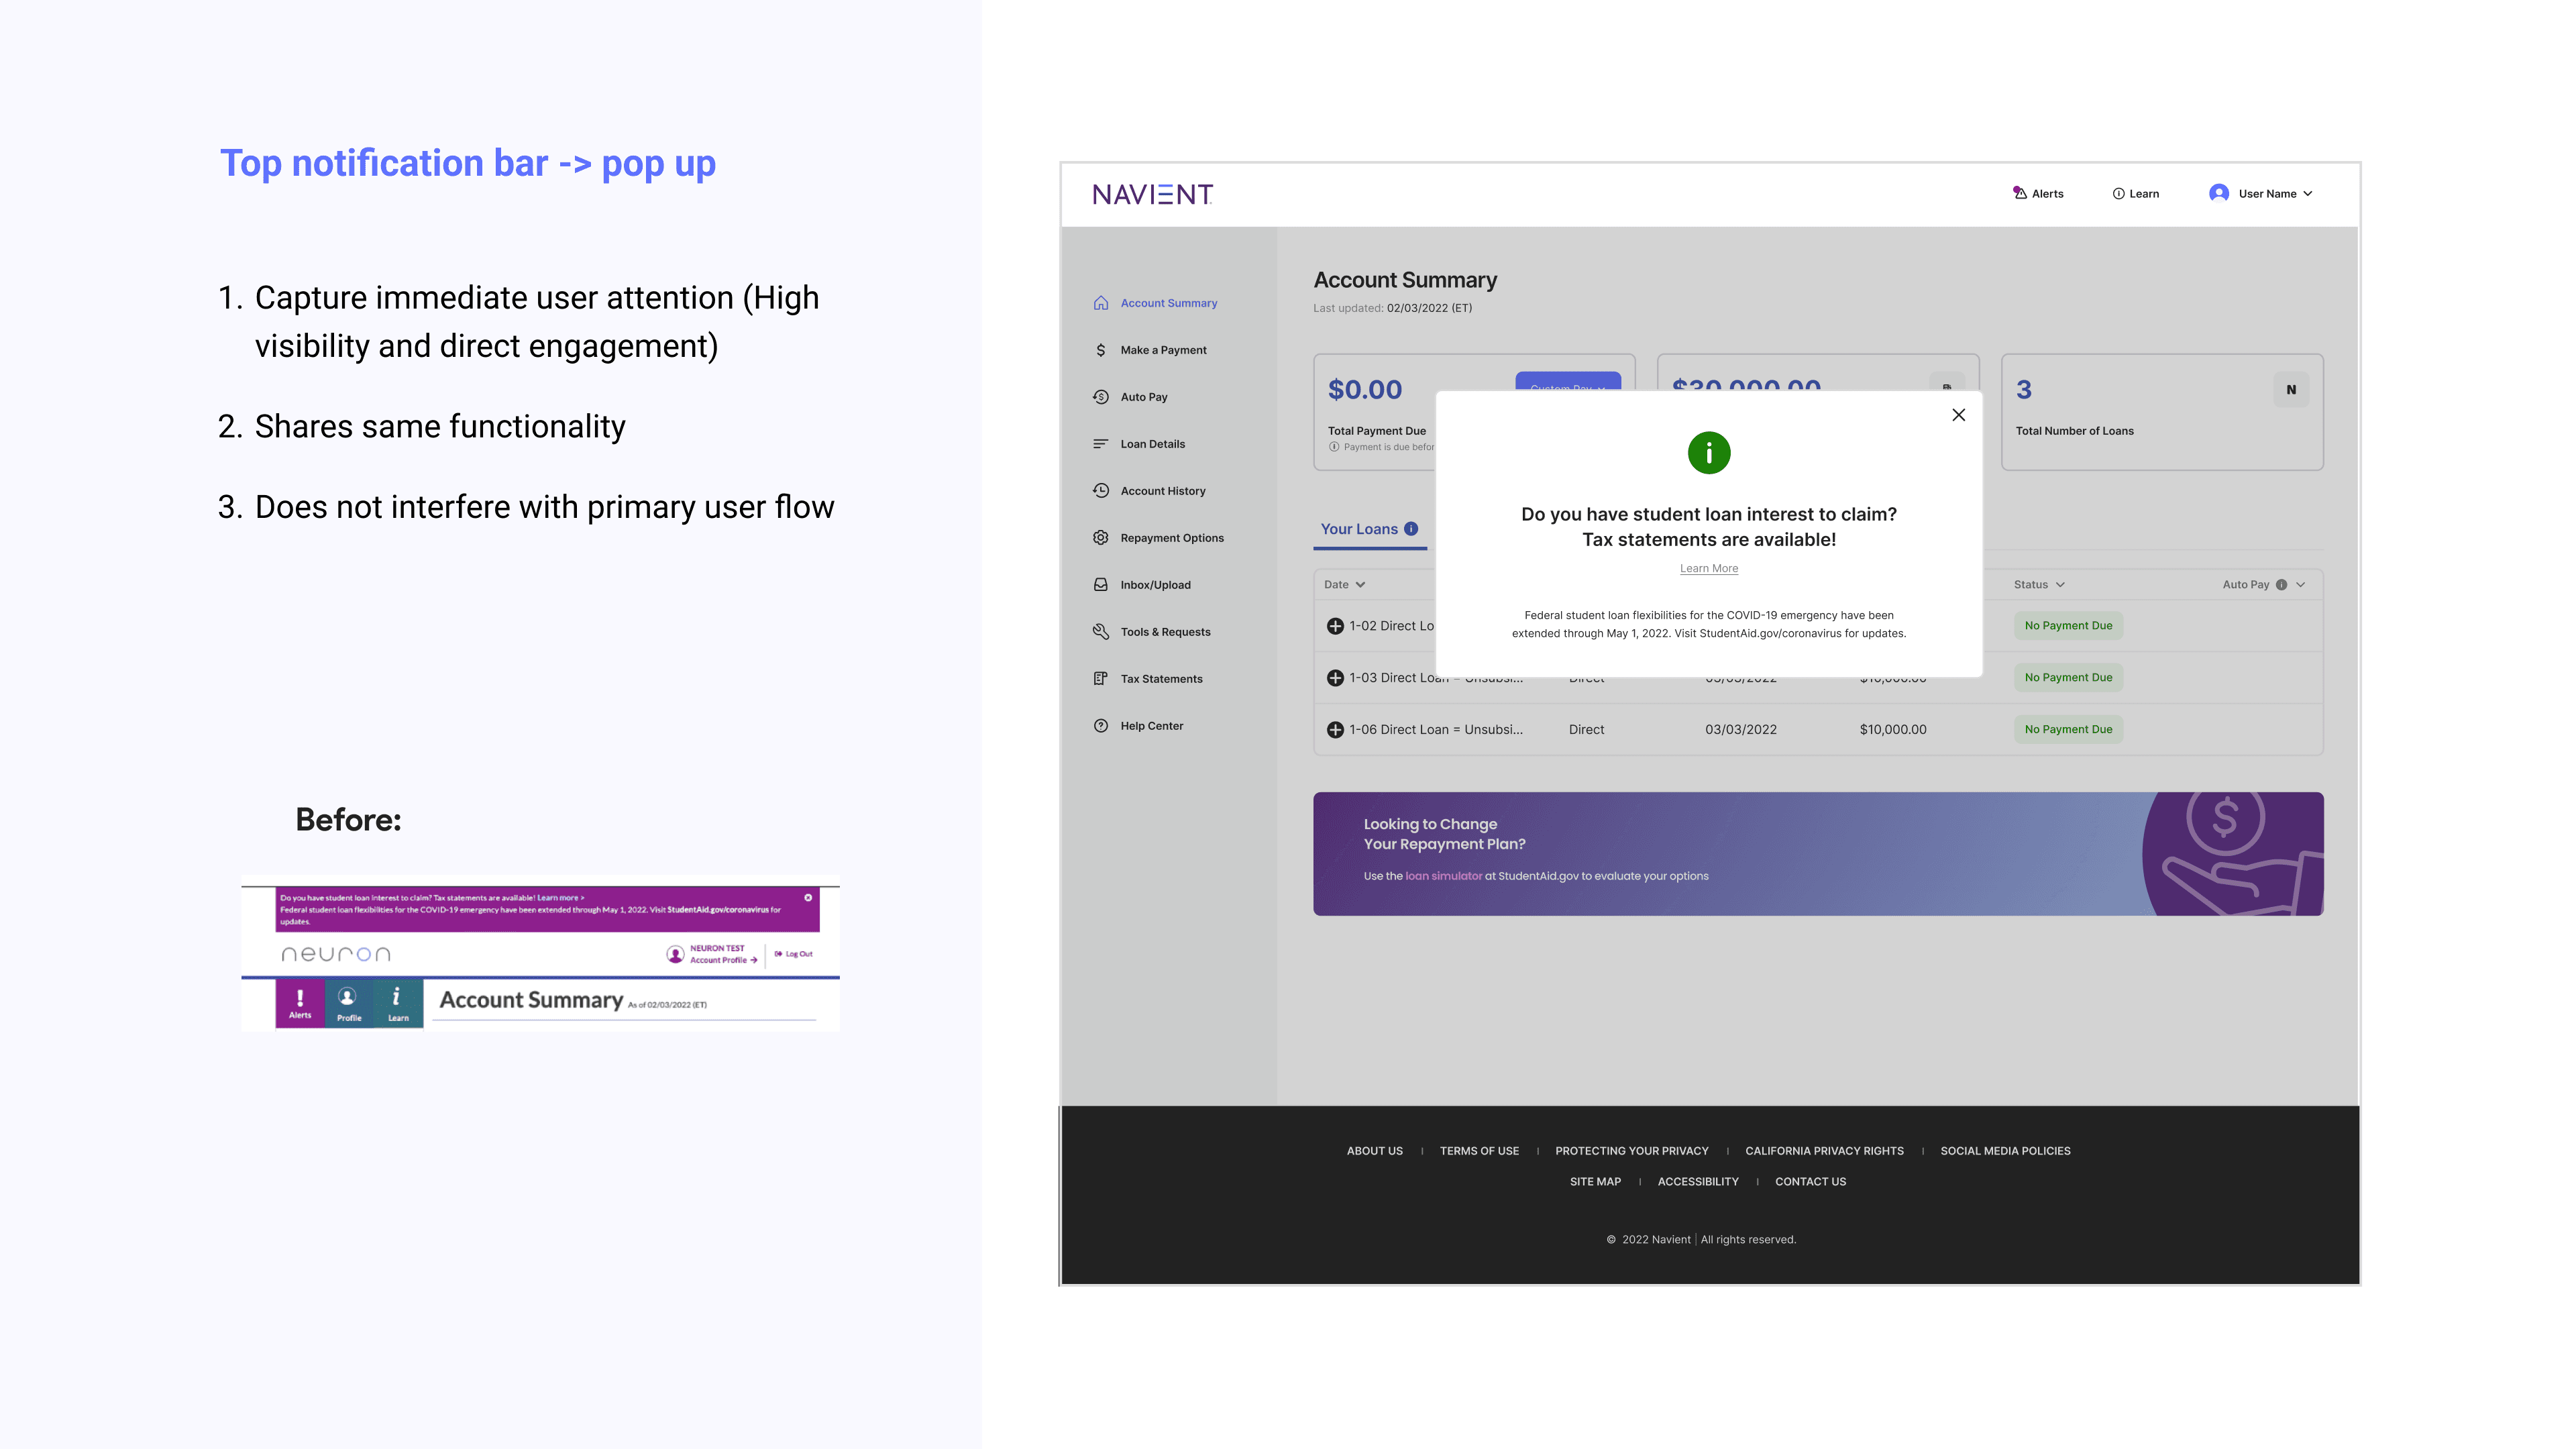2576x1449 pixels.
Task: Click the "Top notification bar -> pop up" heading
Action: (468, 164)
